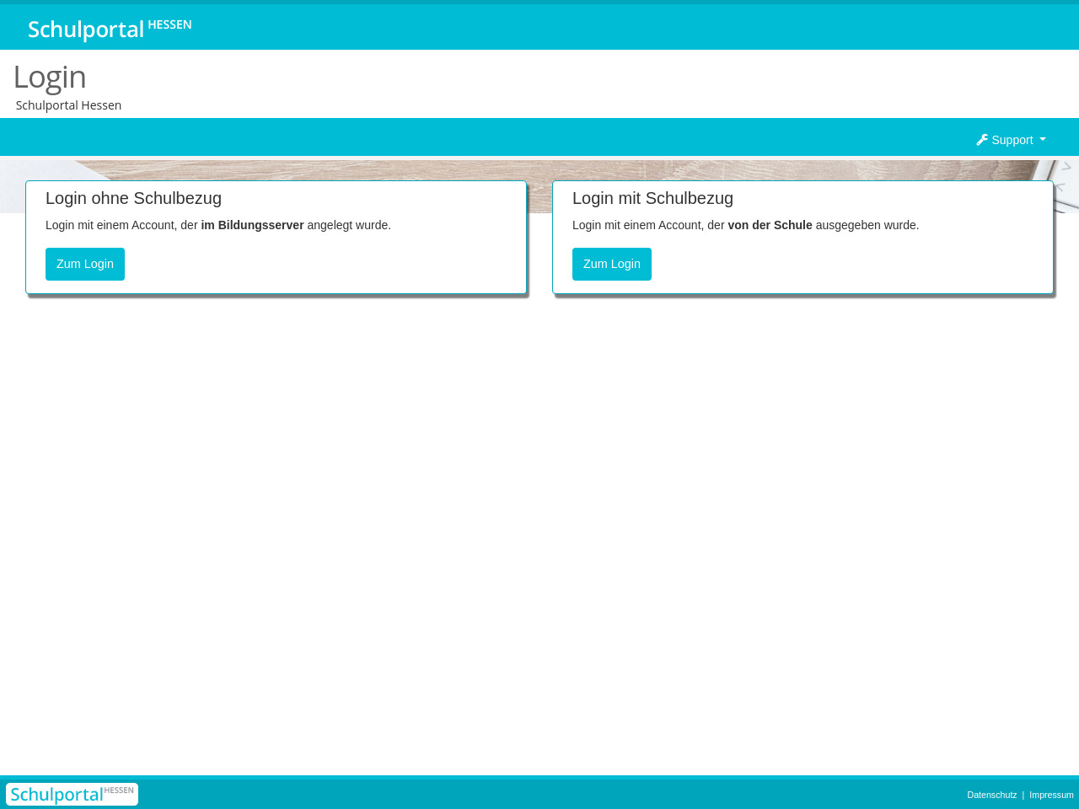Click the bold 'von der Schule' text
1079x809 pixels.
point(770,225)
